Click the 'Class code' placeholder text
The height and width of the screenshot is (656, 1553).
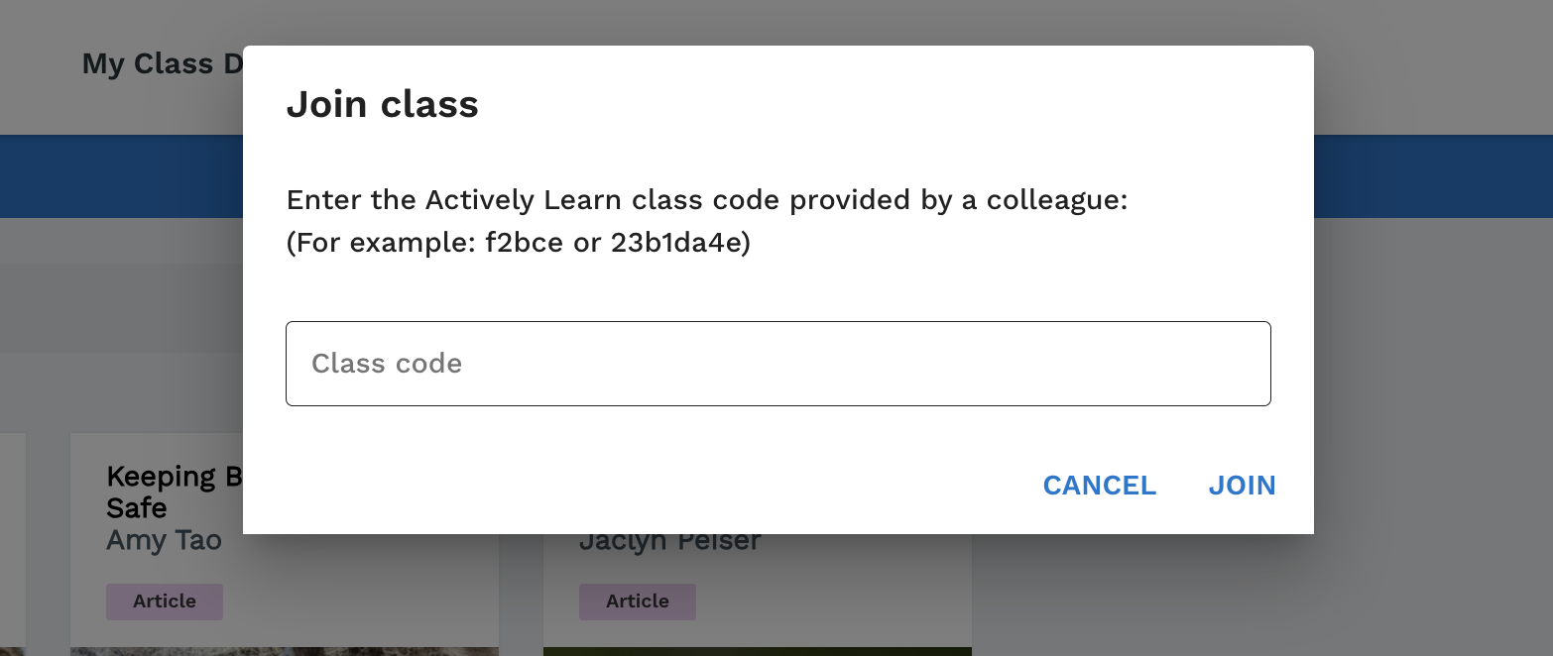[x=387, y=364]
